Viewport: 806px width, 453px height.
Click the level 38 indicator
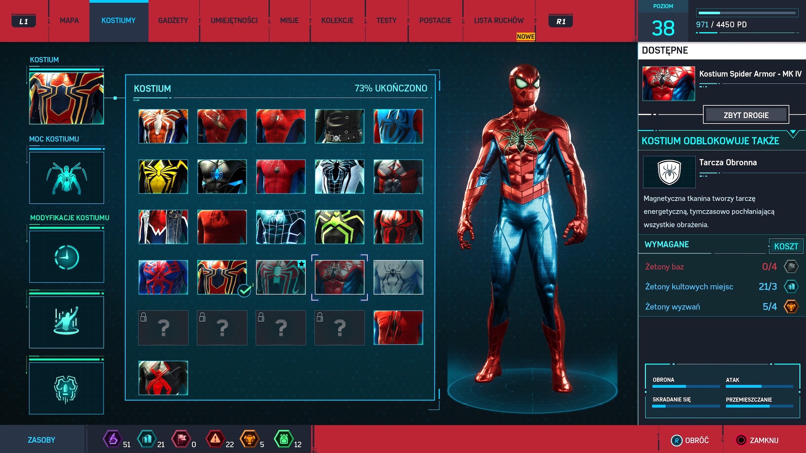coord(663,28)
